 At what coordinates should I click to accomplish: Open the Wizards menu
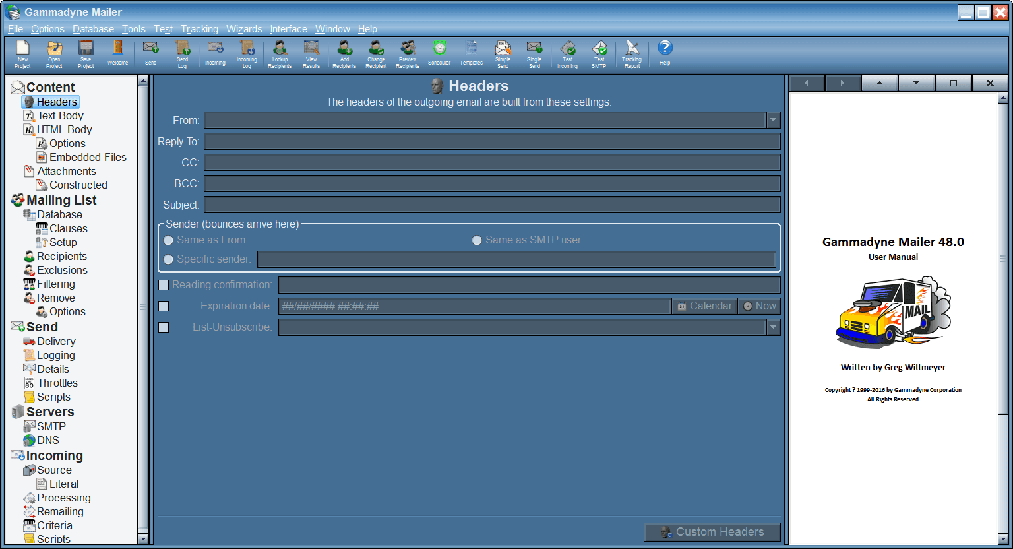point(244,29)
